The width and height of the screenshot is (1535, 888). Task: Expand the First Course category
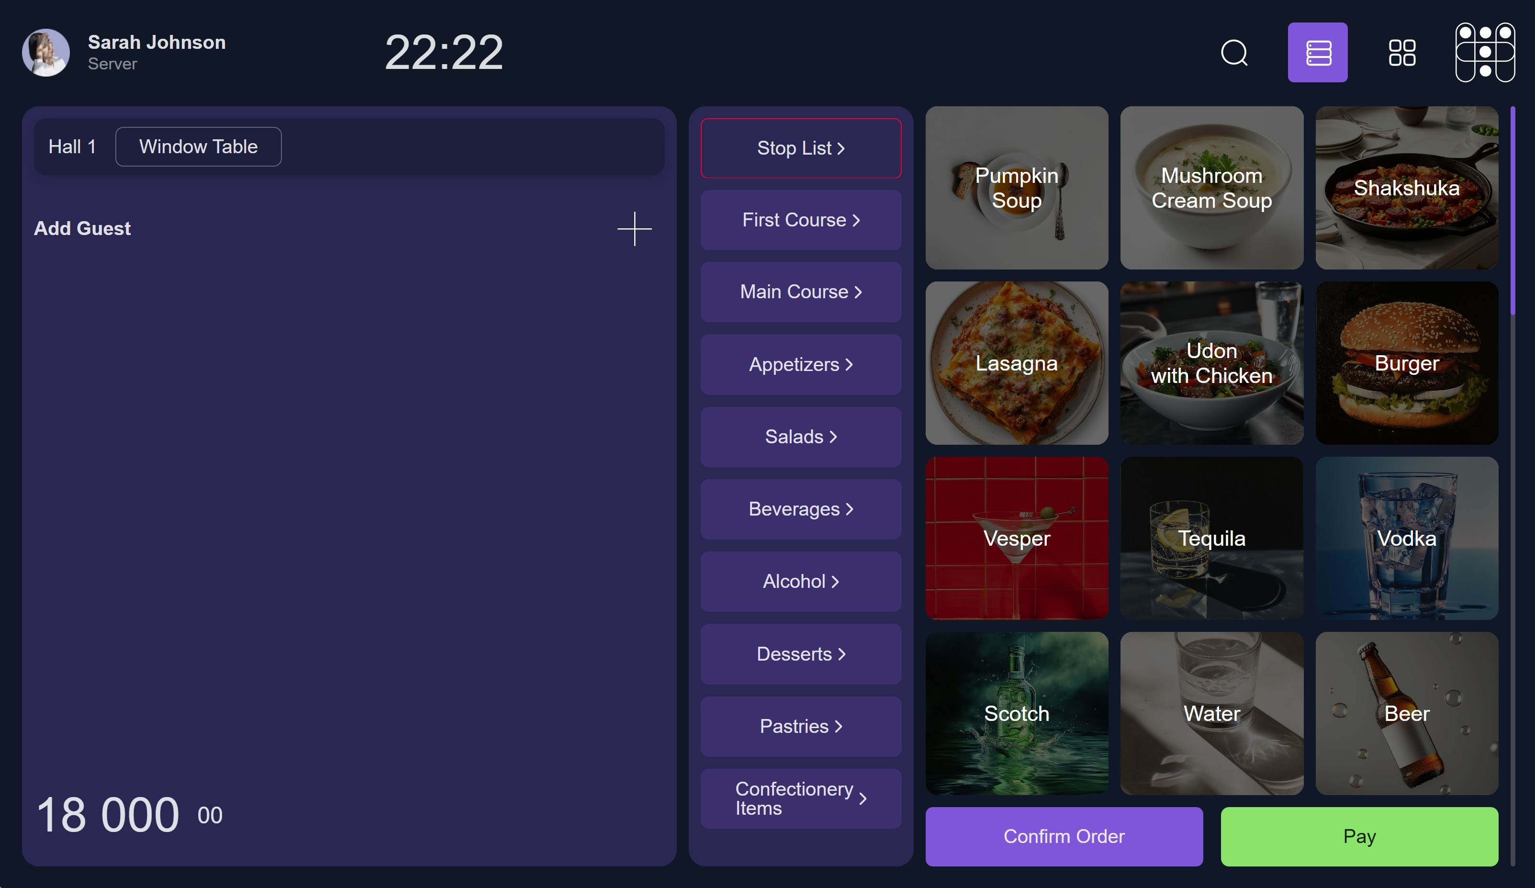coord(800,220)
